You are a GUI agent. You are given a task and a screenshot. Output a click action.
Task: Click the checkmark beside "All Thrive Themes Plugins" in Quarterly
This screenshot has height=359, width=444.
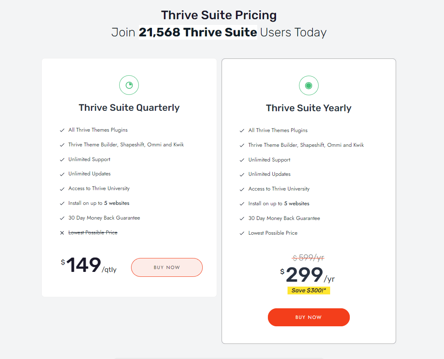(62, 130)
